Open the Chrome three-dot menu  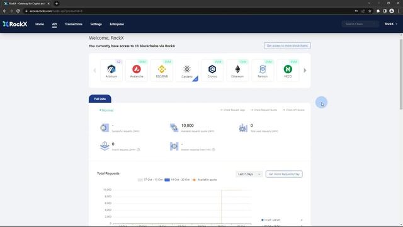click(399, 11)
